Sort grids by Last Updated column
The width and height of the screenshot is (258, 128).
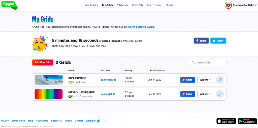(x=157, y=71)
